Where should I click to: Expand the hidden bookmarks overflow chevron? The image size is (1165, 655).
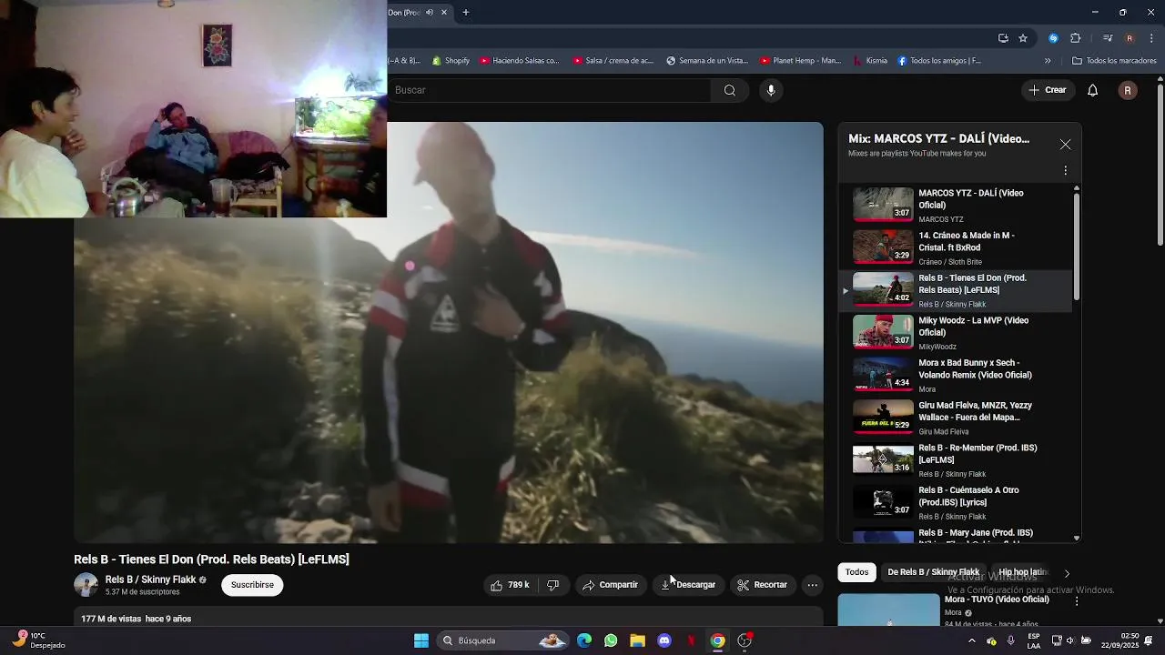(1048, 61)
